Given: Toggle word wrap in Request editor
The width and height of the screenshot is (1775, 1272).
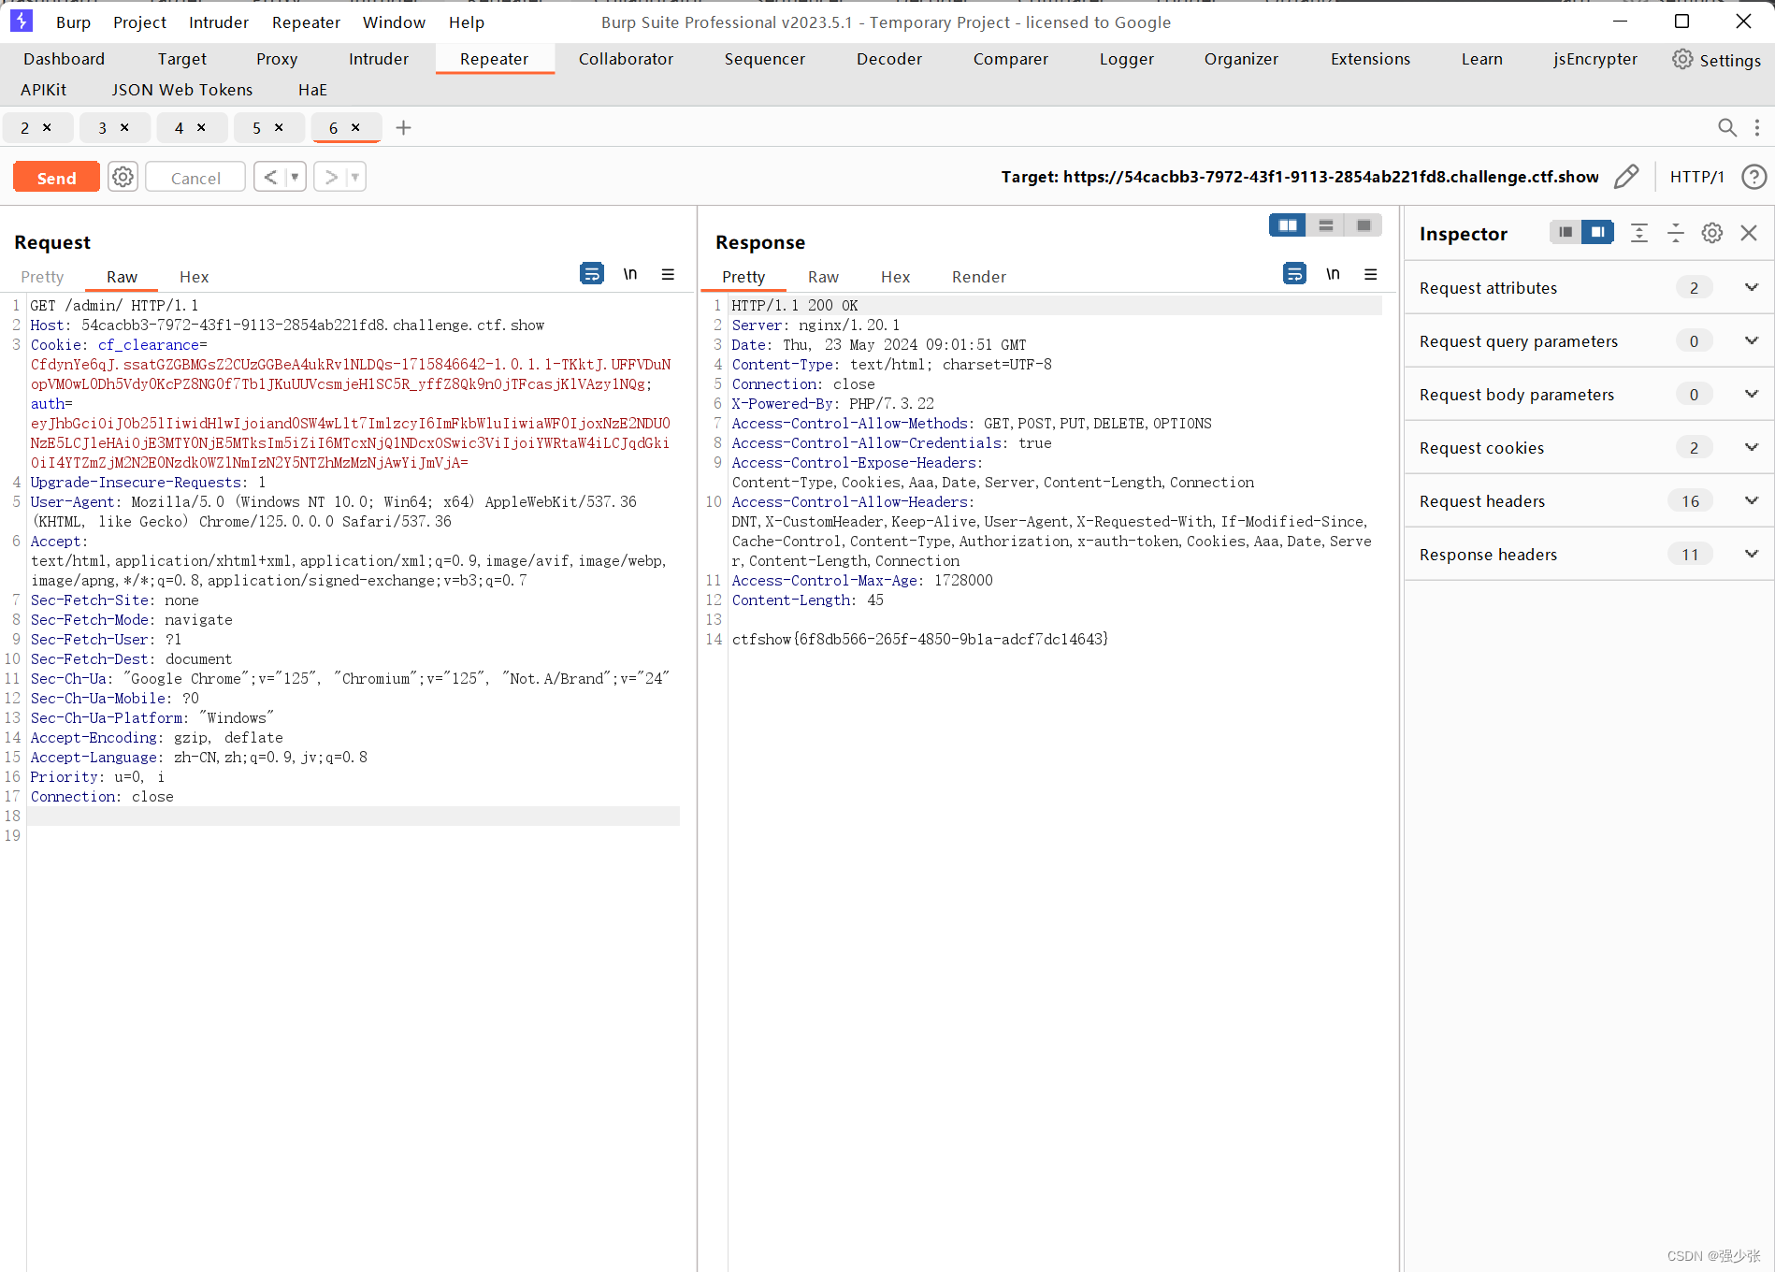Looking at the screenshot, I should coord(592,274).
